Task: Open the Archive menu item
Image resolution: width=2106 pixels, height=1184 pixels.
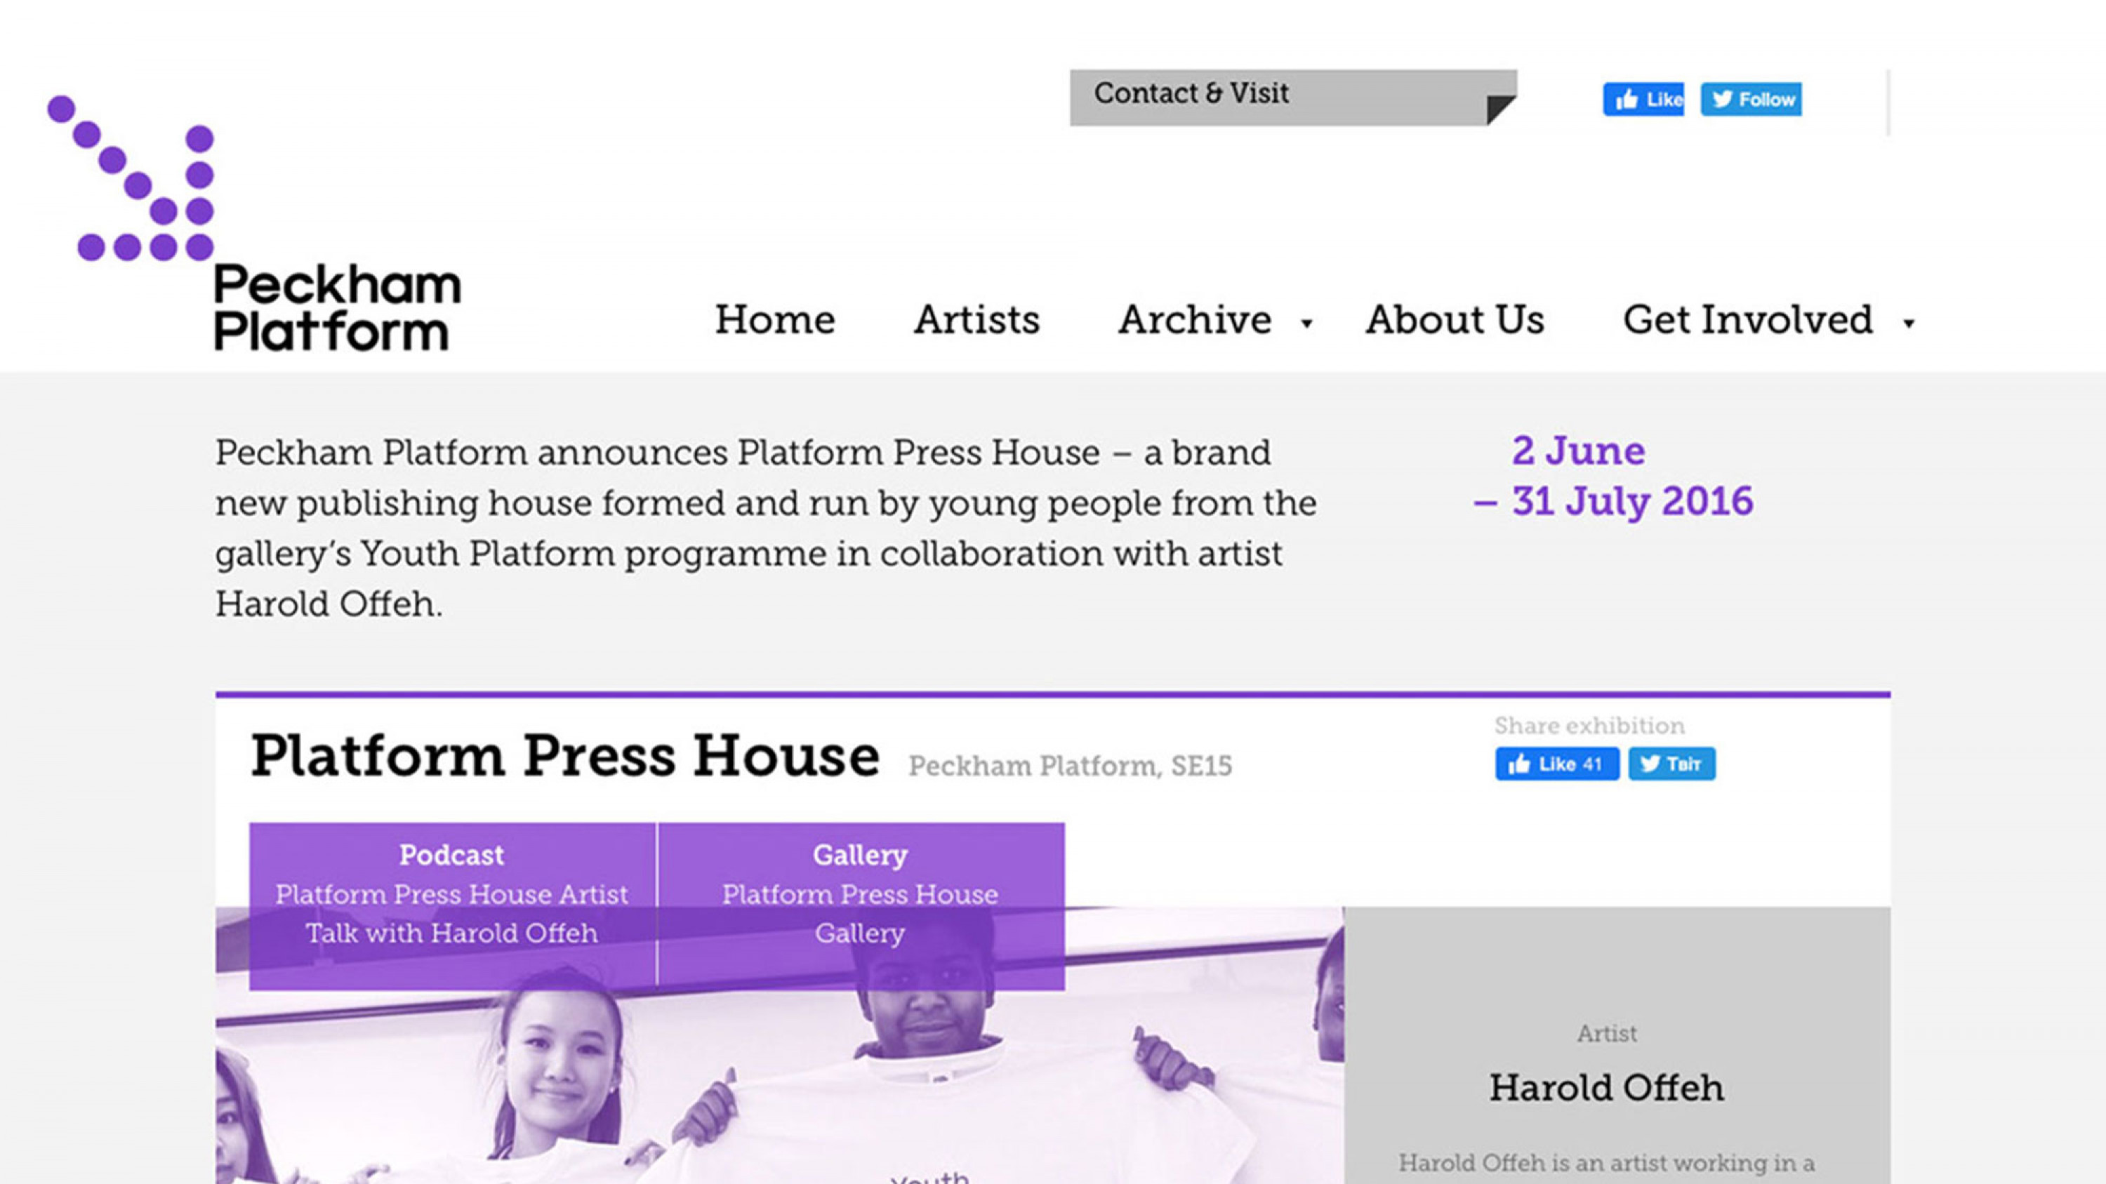Action: coord(1194,319)
